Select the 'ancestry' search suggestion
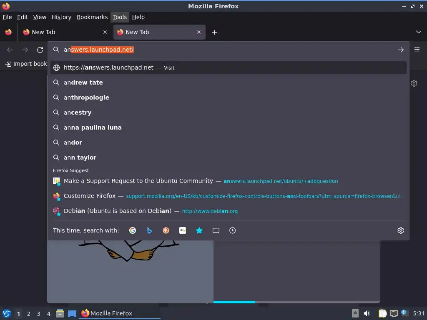The image size is (427, 320). click(229, 112)
